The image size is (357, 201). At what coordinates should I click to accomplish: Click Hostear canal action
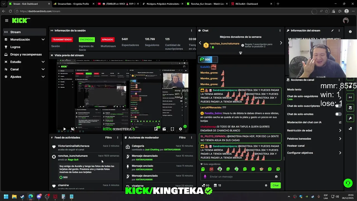pyautogui.click(x=296, y=146)
